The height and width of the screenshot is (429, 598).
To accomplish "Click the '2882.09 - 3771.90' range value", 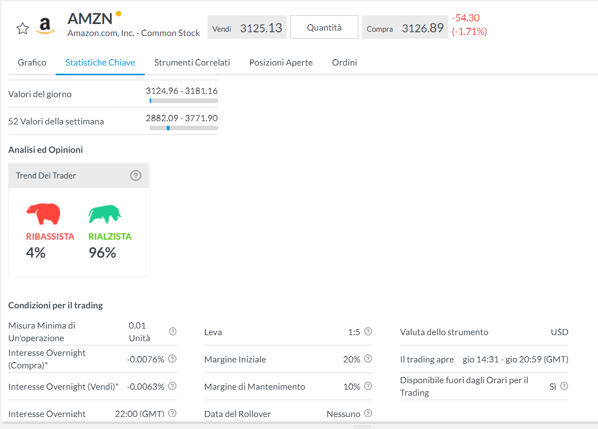I will coord(181,118).
